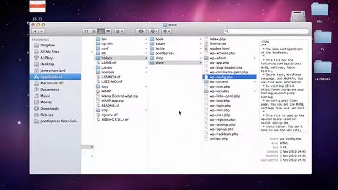This screenshot has width=338, height=190.
Task: Expand the Library folder arrow
Action: pyautogui.click(x=146, y=68)
